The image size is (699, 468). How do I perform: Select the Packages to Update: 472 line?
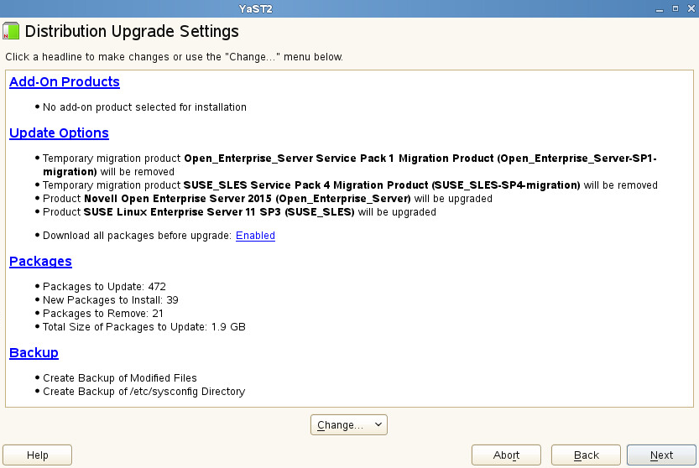tap(104, 287)
